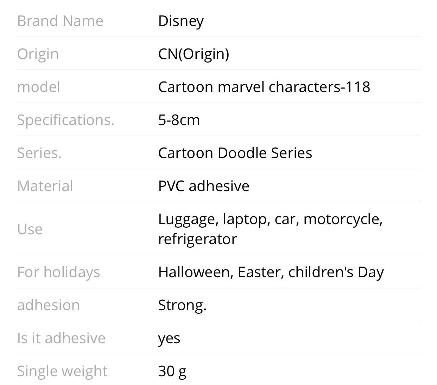Select the "Disney" brand value
This screenshot has height=385, width=437.
point(181,21)
